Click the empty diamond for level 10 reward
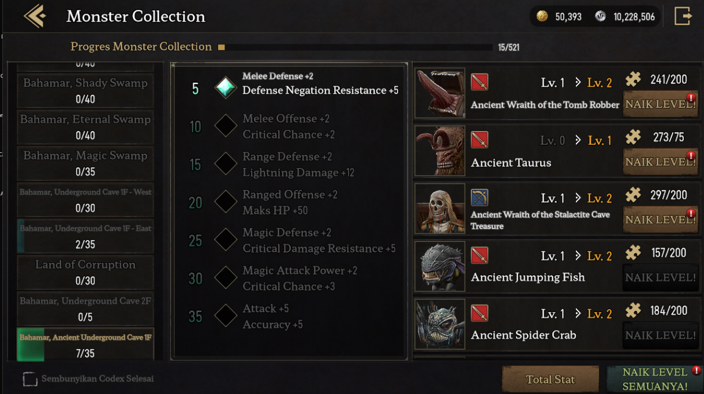 226,126
